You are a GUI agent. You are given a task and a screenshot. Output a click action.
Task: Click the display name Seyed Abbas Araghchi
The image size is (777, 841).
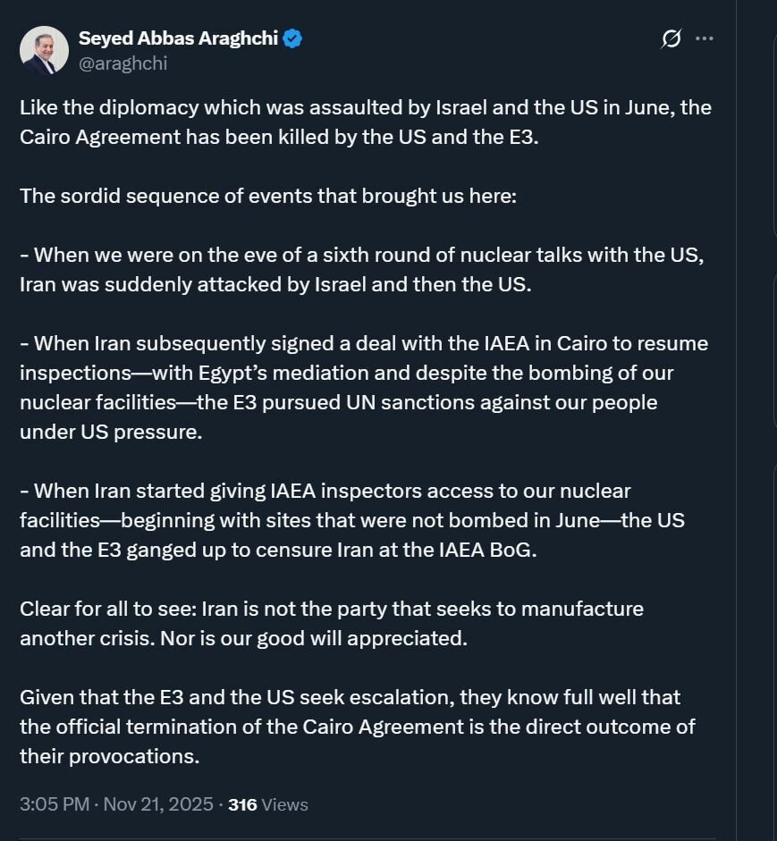(x=177, y=38)
